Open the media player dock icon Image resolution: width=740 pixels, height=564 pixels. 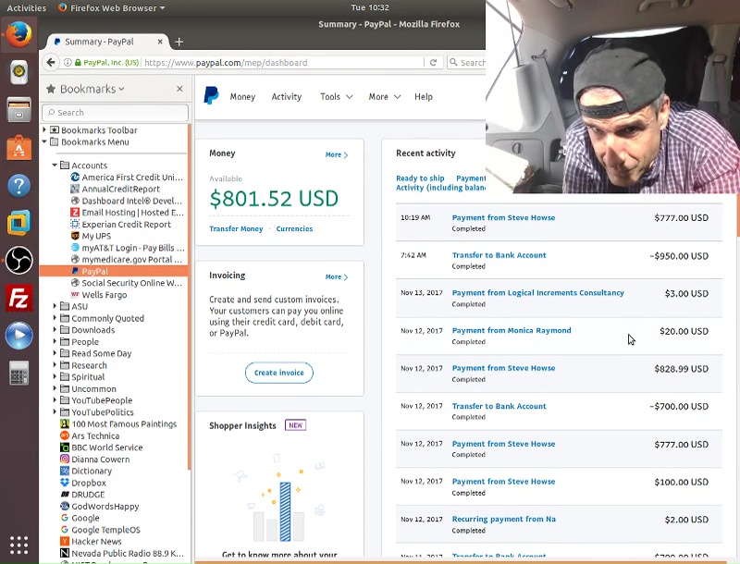18,336
